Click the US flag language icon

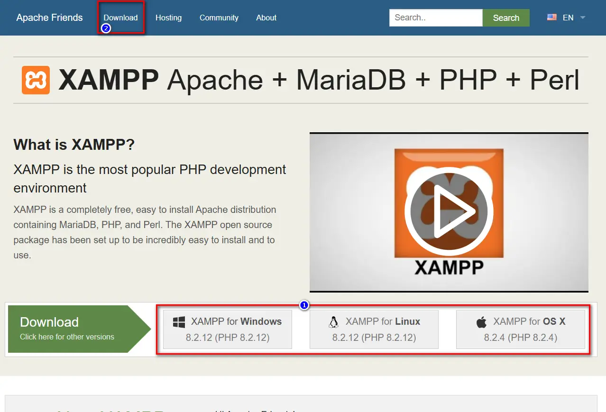pos(551,18)
